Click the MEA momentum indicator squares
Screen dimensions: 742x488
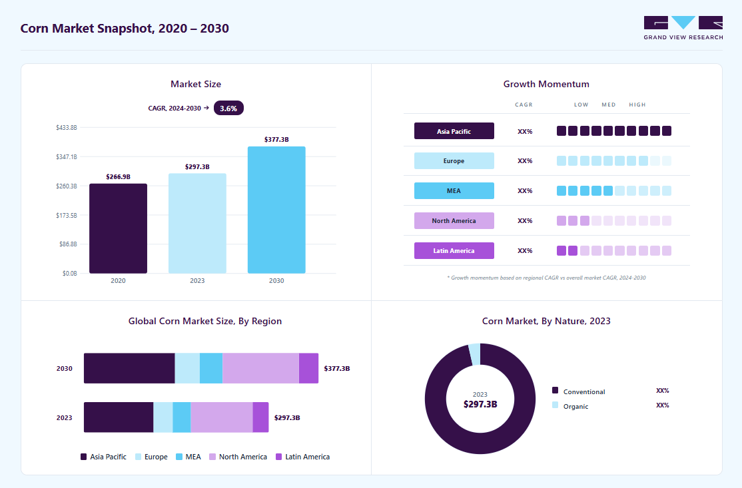pyautogui.click(x=613, y=190)
